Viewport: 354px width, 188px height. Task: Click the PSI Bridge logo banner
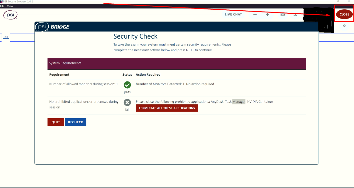tap(52, 27)
